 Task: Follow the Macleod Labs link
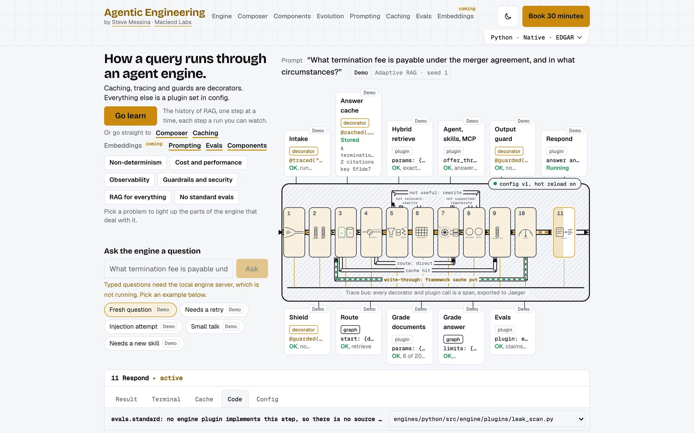[173, 22]
